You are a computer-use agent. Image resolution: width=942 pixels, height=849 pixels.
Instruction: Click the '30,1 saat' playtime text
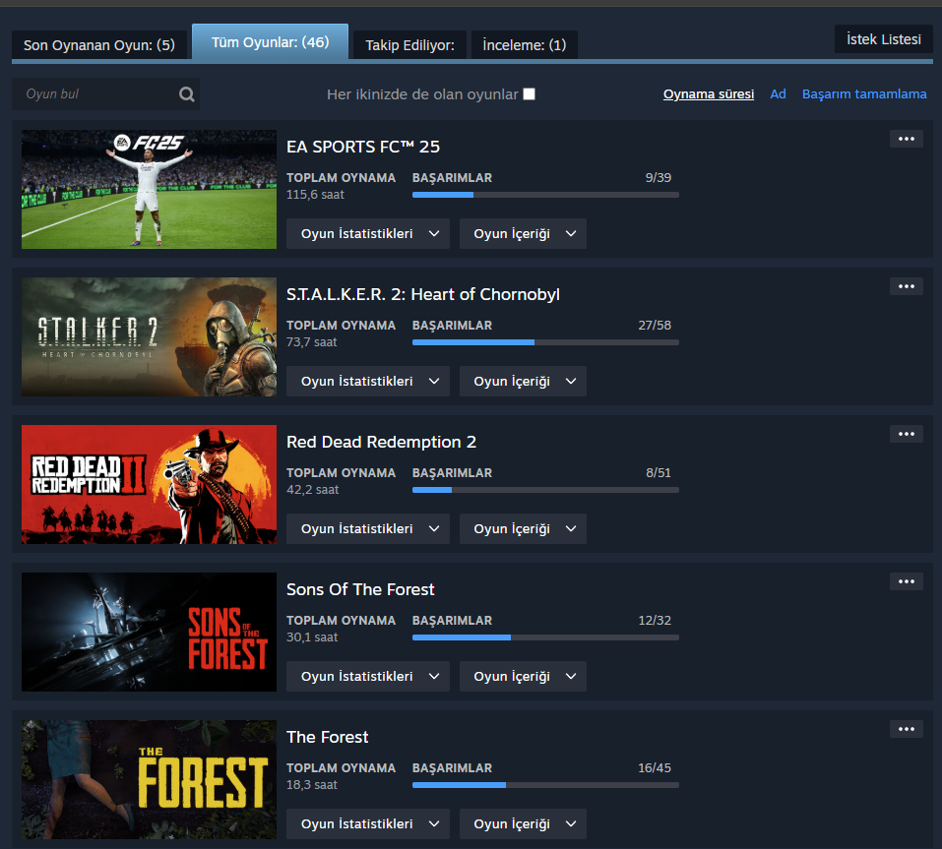click(x=312, y=637)
